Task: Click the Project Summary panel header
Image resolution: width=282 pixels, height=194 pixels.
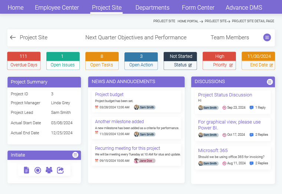Action: [44, 82]
